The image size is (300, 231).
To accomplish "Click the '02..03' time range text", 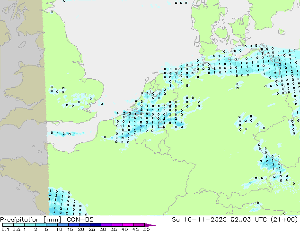I will click(x=240, y=220).
